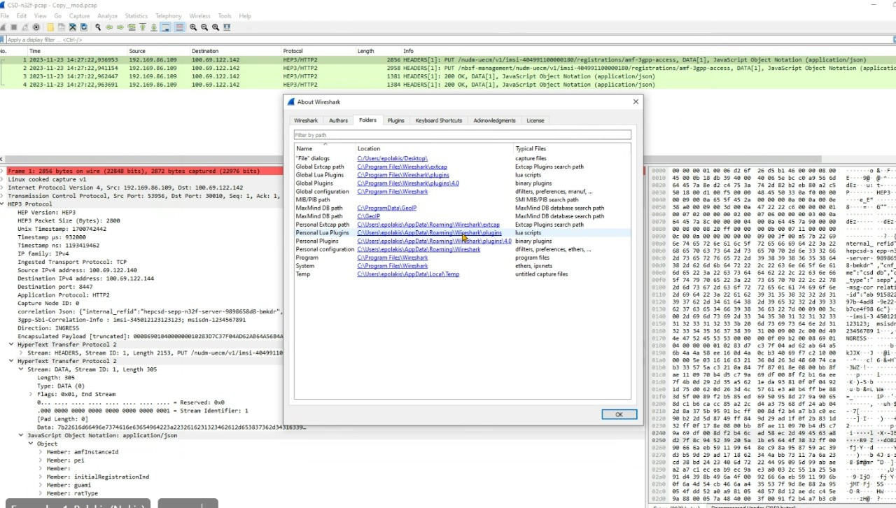Open the Personal Lua Plugins folder link
896x508 pixels.
pyautogui.click(x=429, y=232)
